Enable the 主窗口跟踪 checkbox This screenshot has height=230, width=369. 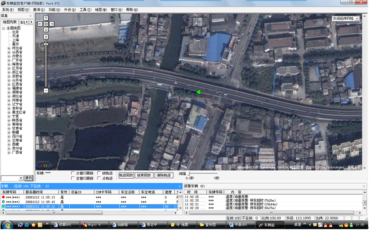(73, 178)
